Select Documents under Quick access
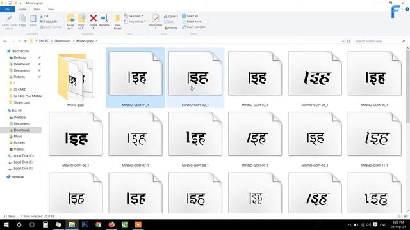The image size is (410, 230). (x=22, y=70)
